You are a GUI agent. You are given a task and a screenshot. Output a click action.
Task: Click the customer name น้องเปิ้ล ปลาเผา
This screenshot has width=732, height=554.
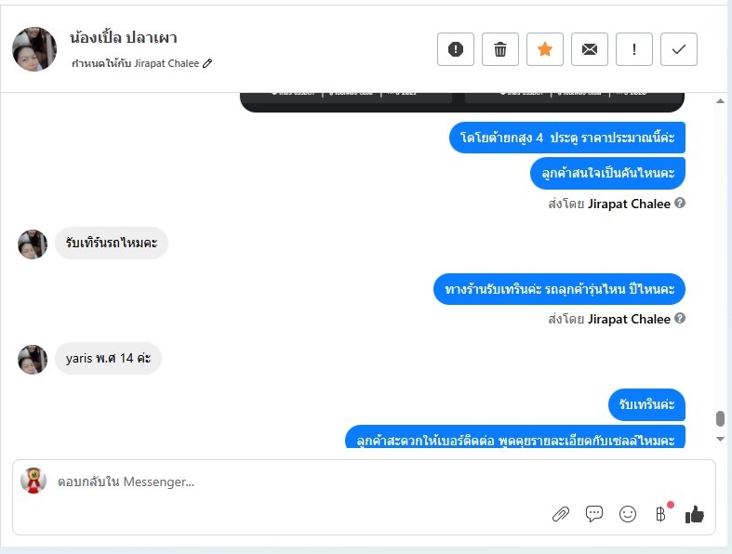[x=124, y=37]
